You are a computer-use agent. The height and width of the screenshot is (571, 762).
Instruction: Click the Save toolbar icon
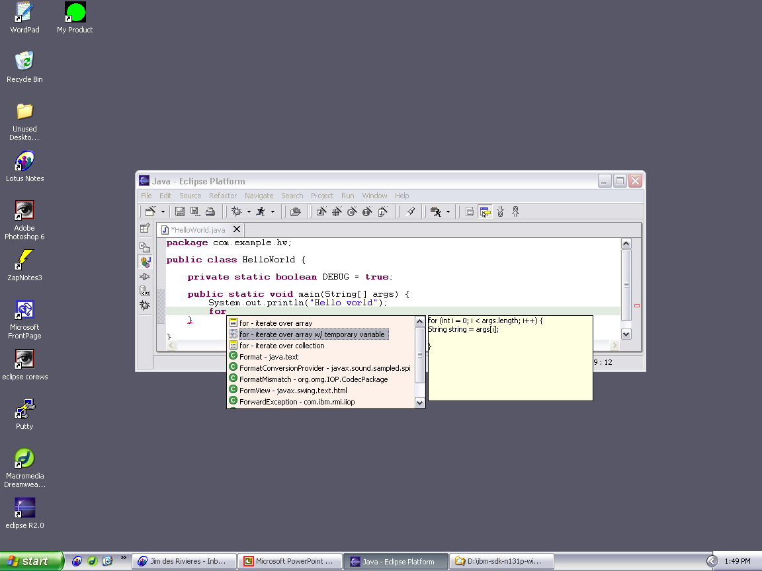click(x=179, y=211)
